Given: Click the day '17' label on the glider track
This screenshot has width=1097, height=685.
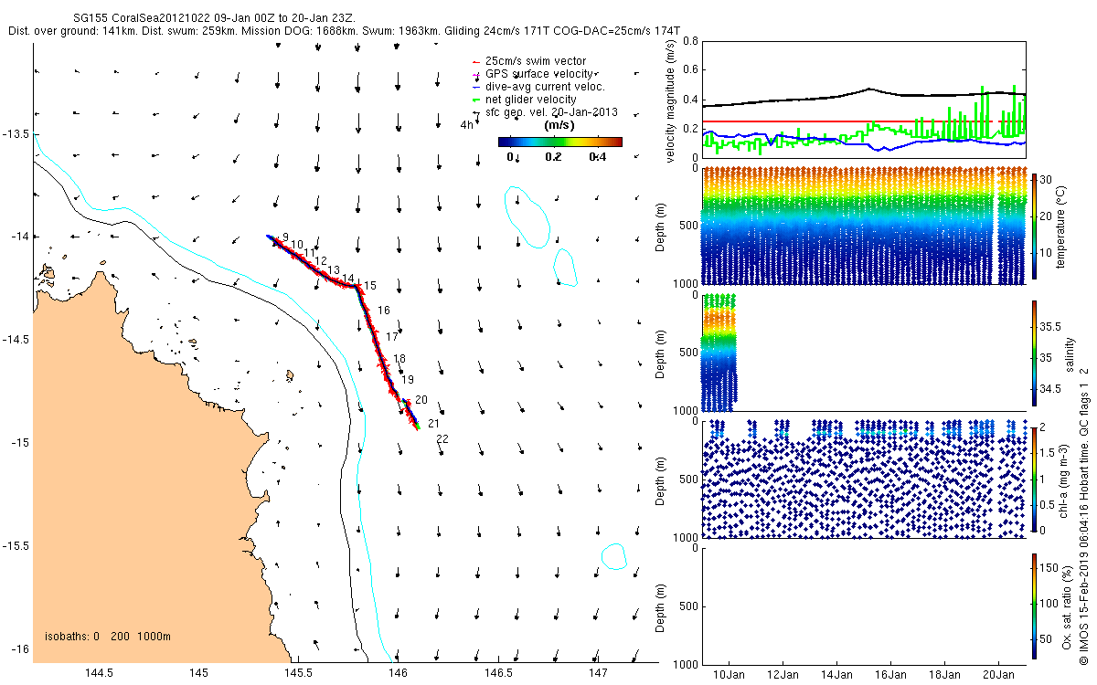Looking at the screenshot, I should pos(391,337).
